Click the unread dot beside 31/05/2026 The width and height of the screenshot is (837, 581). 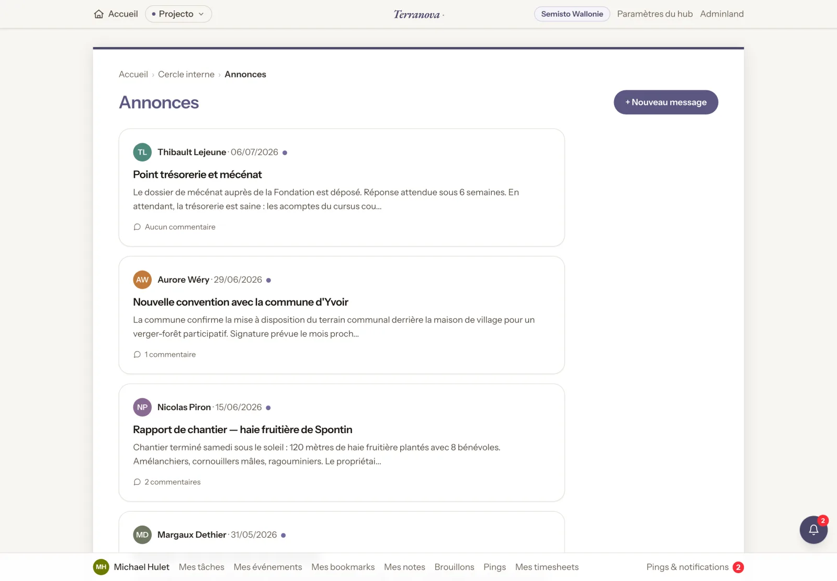click(284, 535)
